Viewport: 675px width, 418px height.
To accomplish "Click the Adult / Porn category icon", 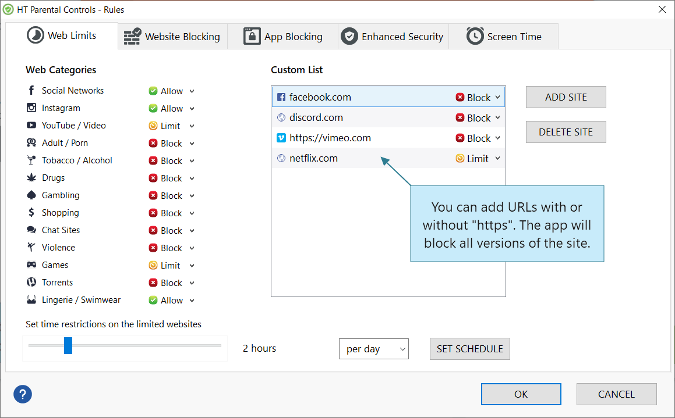I will 31,142.
